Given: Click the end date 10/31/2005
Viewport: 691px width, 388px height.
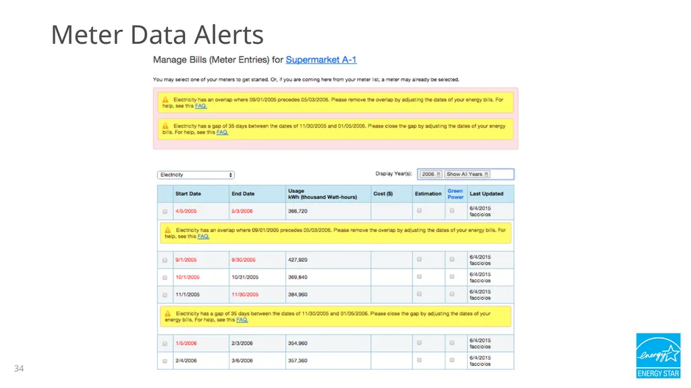Looking at the screenshot, I should [x=245, y=277].
